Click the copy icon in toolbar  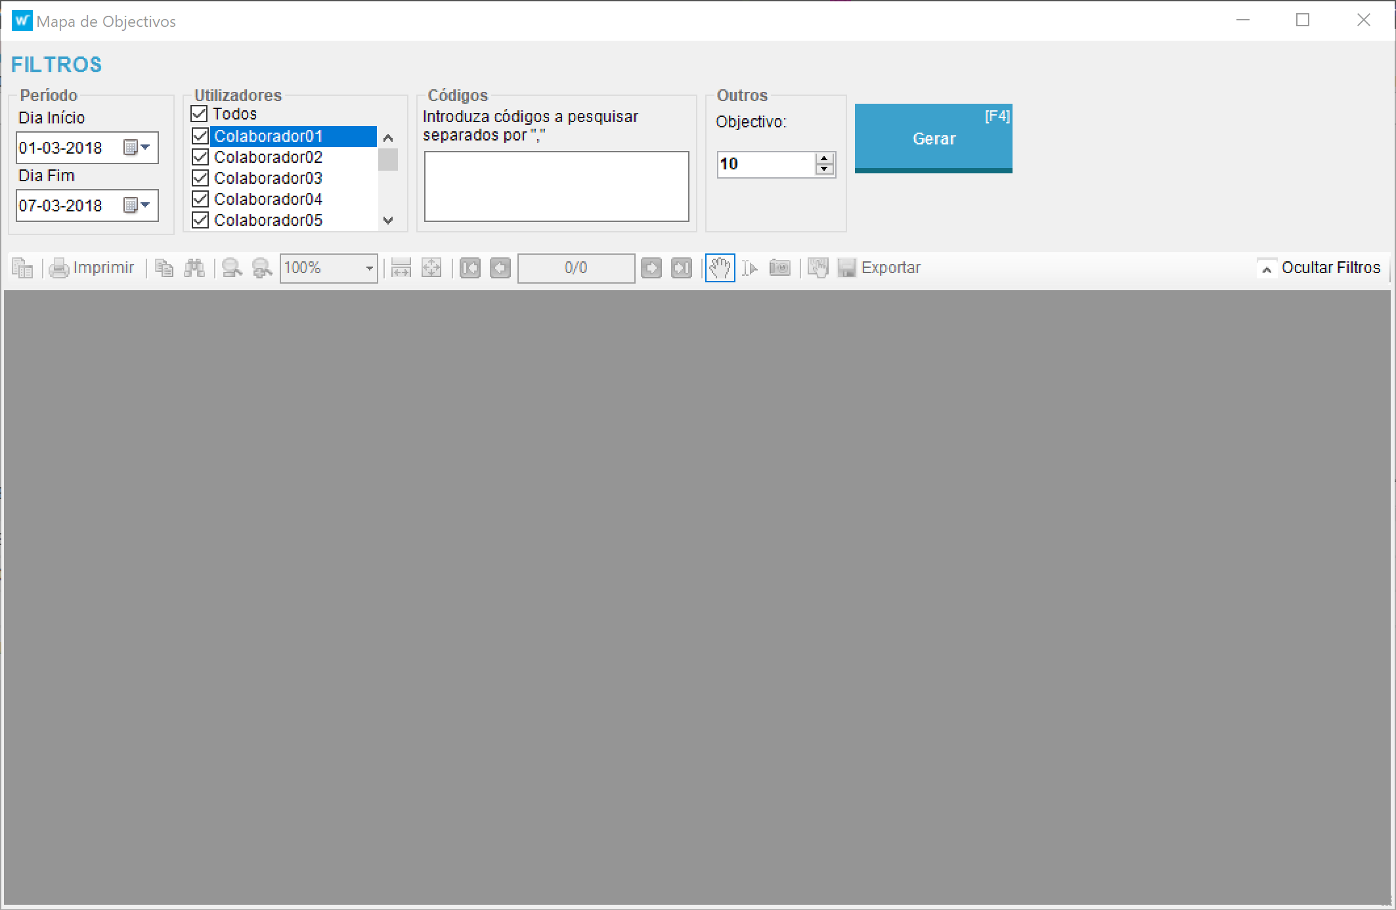164,268
